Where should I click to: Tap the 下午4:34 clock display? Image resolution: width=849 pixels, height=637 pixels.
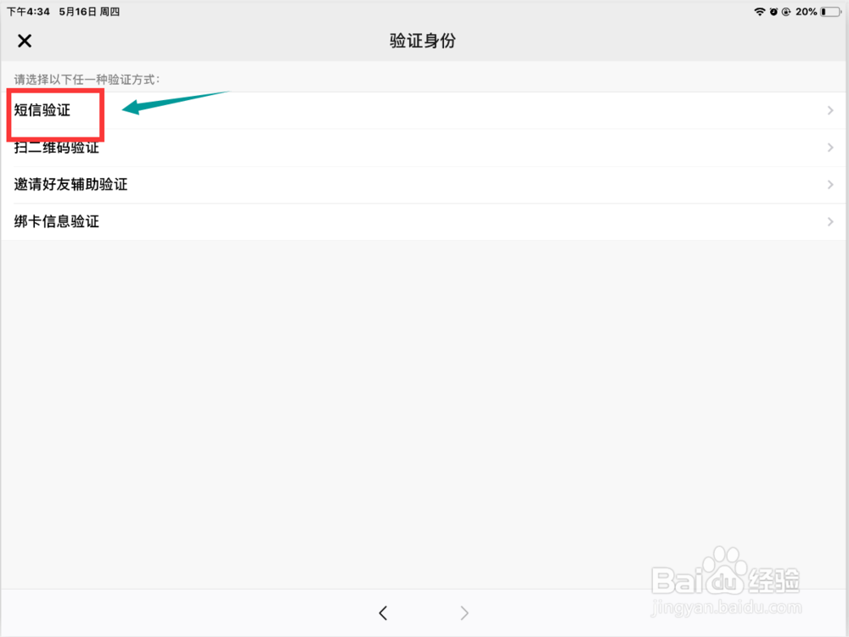point(28,11)
